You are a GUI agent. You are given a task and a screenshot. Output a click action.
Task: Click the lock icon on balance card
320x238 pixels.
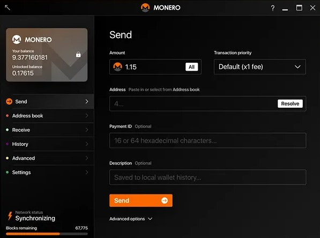point(78,54)
